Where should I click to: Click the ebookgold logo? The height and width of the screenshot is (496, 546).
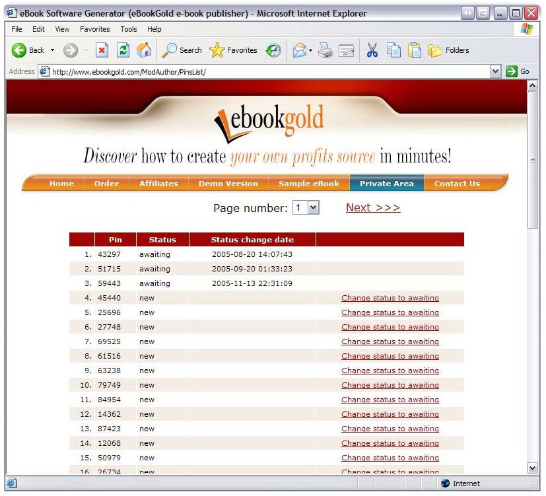click(269, 123)
